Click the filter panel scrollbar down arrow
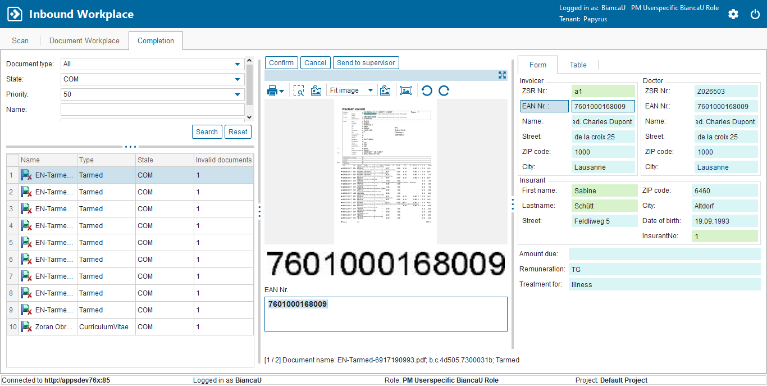 [x=250, y=117]
